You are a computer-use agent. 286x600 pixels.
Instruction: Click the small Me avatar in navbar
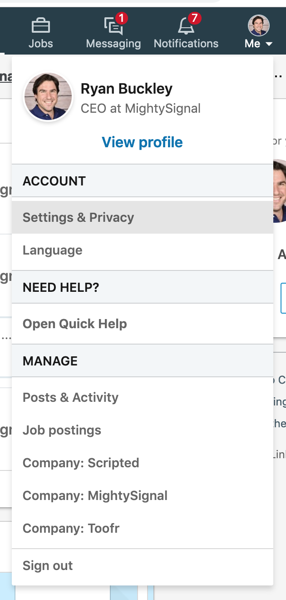pos(258,25)
